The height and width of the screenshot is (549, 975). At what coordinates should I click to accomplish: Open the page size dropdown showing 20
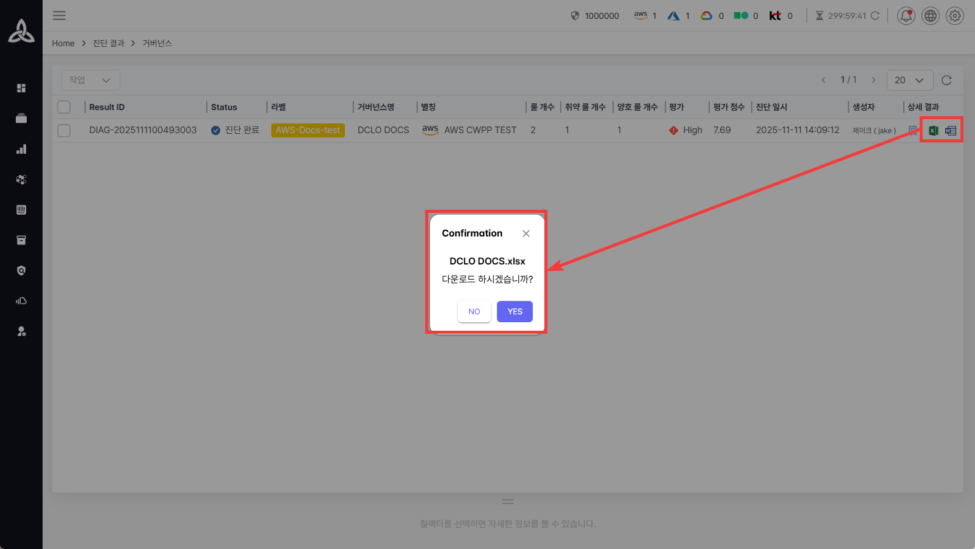click(x=909, y=80)
